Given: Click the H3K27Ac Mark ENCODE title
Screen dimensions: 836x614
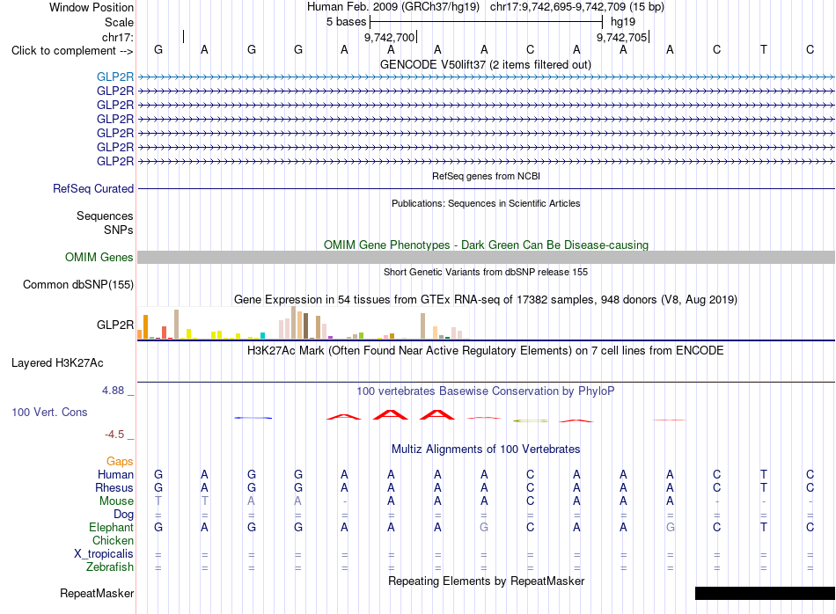Looking at the screenshot, I should [486, 350].
